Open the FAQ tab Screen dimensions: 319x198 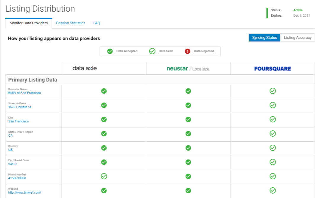point(97,23)
